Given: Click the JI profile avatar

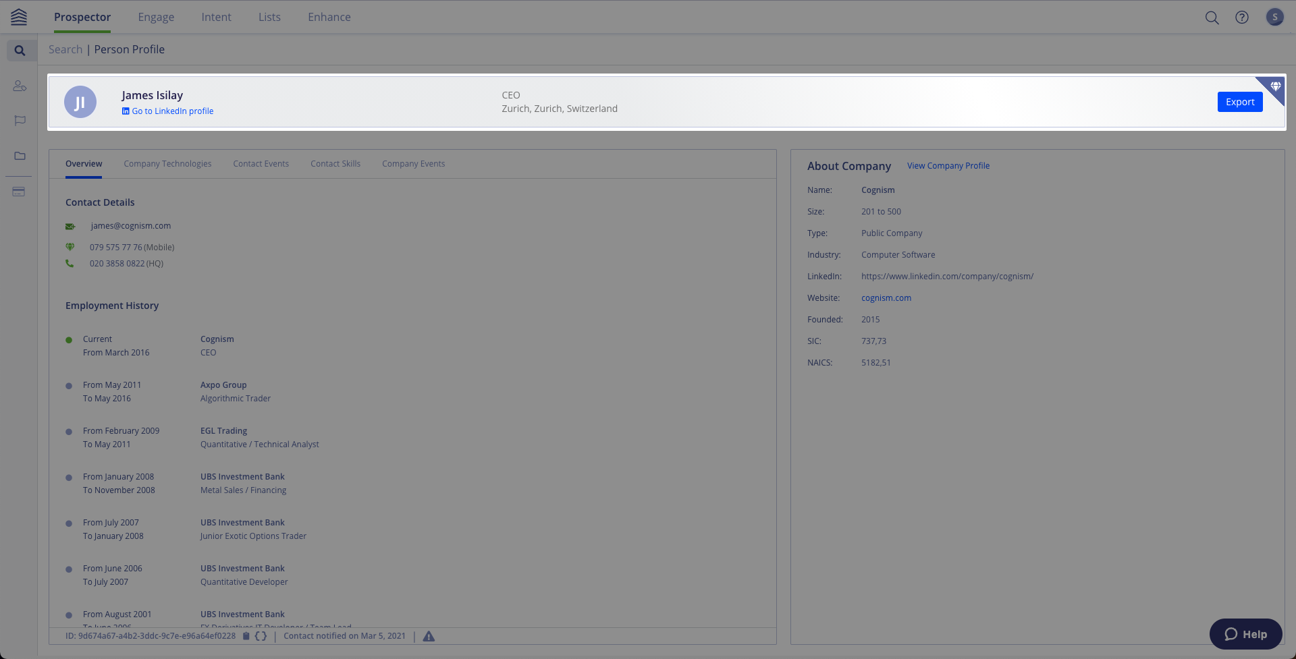Looking at the screenshot, I should 80,102.
